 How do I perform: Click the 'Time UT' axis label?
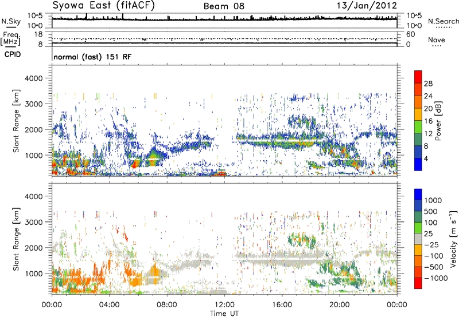pyautogui.click(x=224, y=314)
